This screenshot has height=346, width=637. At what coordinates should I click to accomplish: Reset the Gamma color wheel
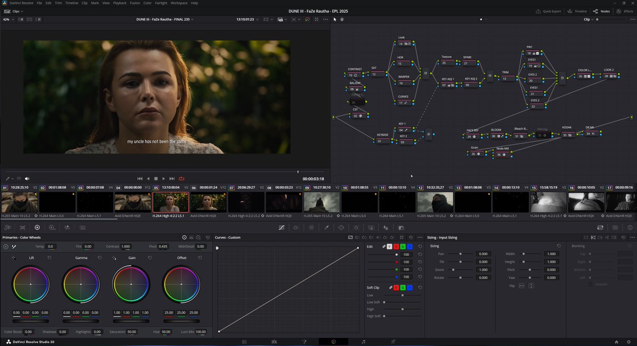[100, 258]
